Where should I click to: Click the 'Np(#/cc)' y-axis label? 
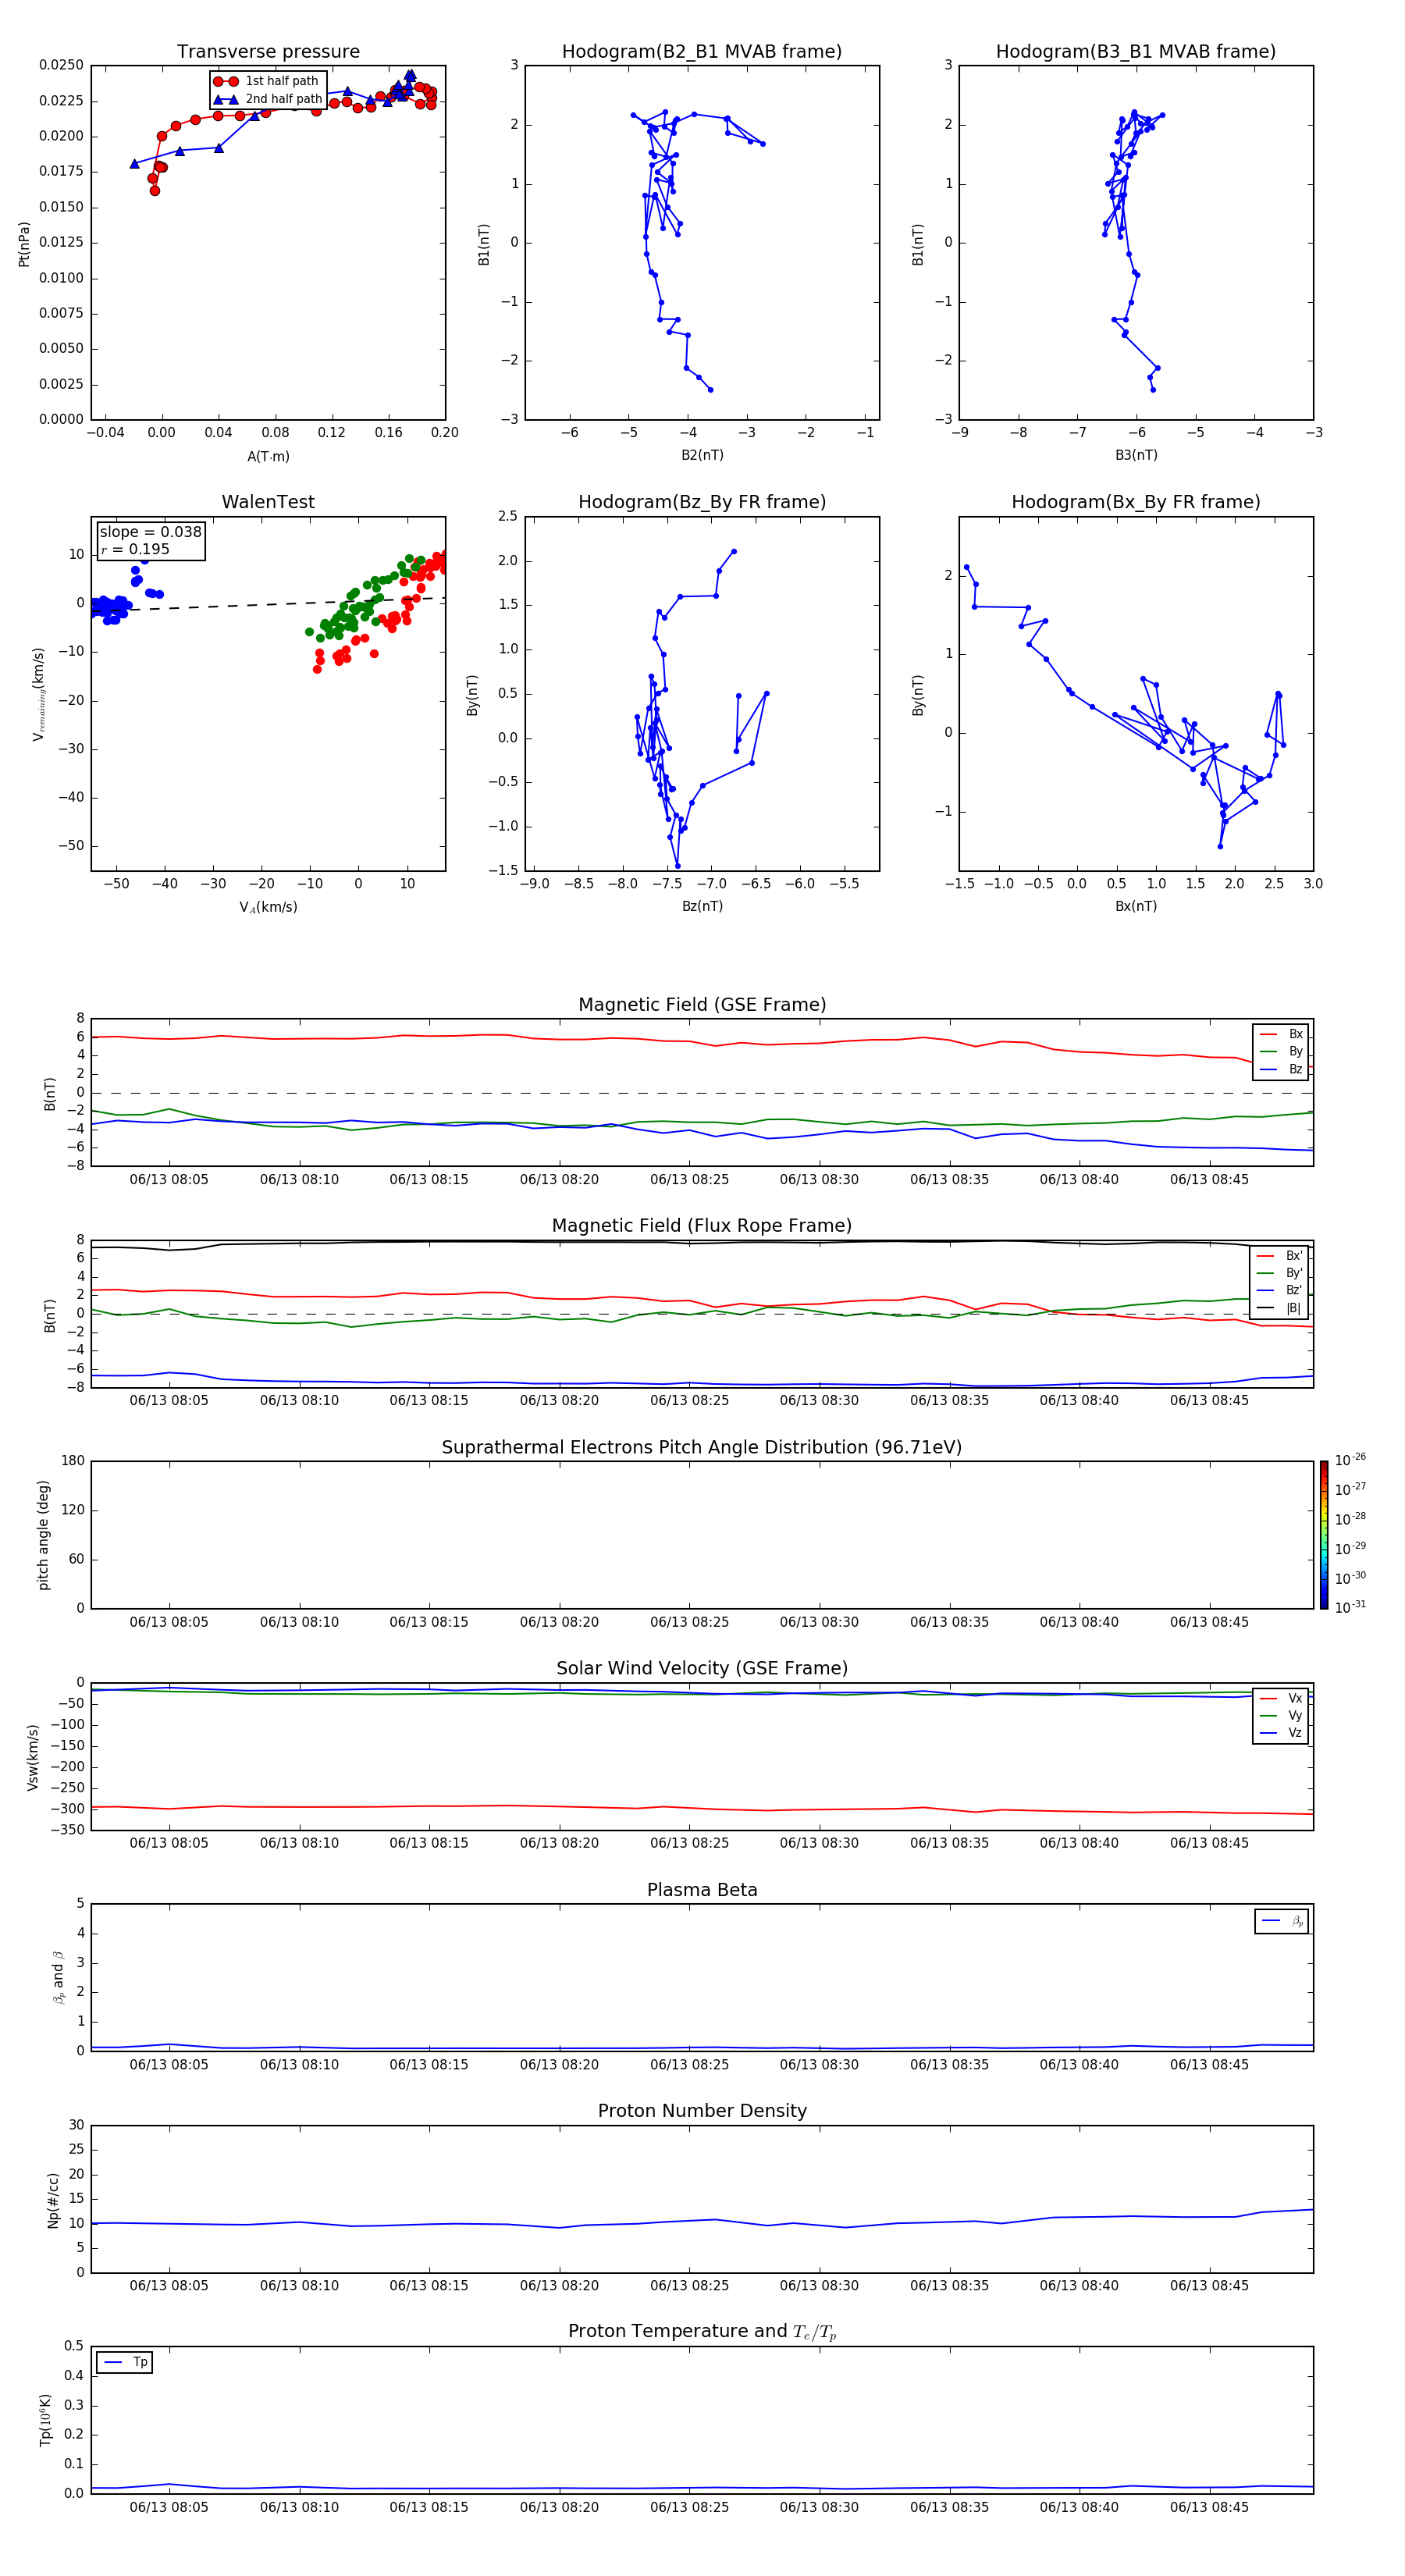[53, 2200]
